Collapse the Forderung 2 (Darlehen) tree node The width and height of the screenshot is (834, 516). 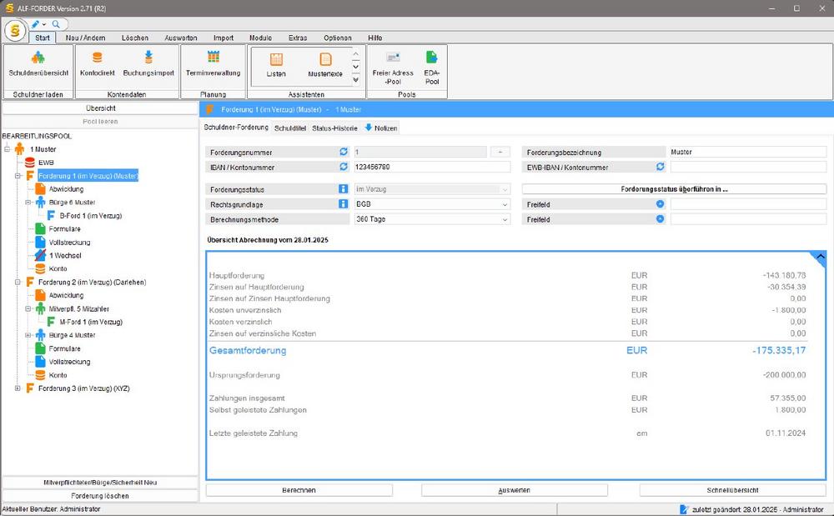pos(18,283)
